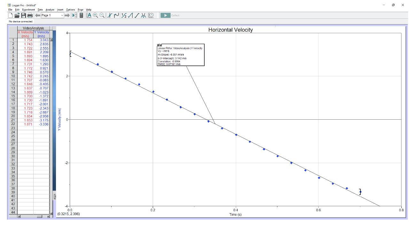The height and width of the screenshot is (225, 418).
Task: Open the Curve Fit tool
Action: click(x=144, y=15)
